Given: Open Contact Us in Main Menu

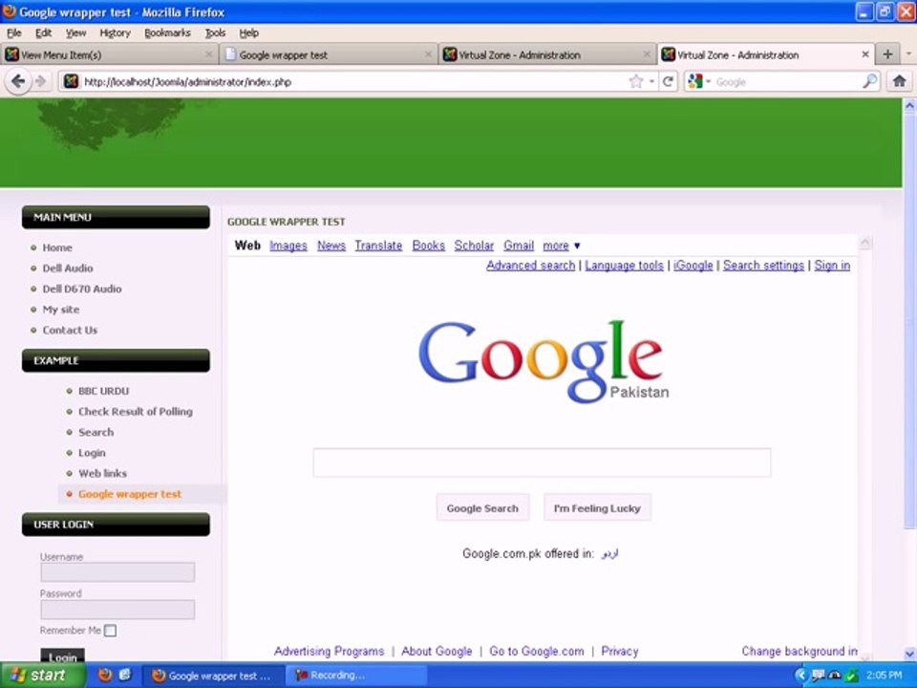Looking at the screenshot, I should click(70, 330).
